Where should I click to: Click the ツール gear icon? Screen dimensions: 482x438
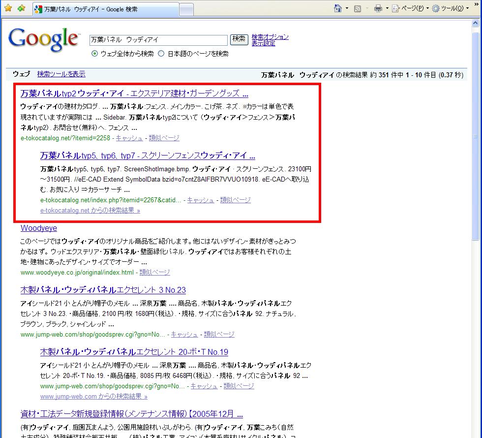click(436, 8)
